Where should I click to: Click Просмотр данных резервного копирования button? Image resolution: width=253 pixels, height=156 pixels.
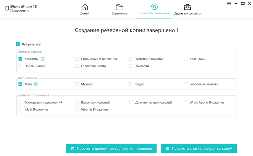click(111, 149)
